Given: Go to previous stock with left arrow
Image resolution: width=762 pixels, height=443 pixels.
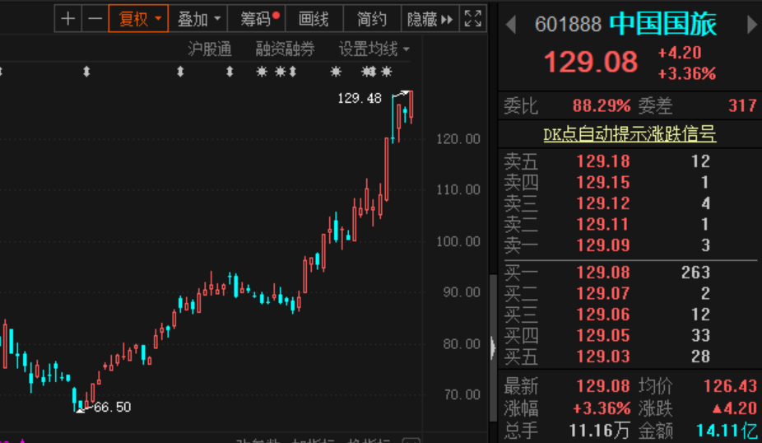Looking at the screenshot, I should click(x=510, y=25).
